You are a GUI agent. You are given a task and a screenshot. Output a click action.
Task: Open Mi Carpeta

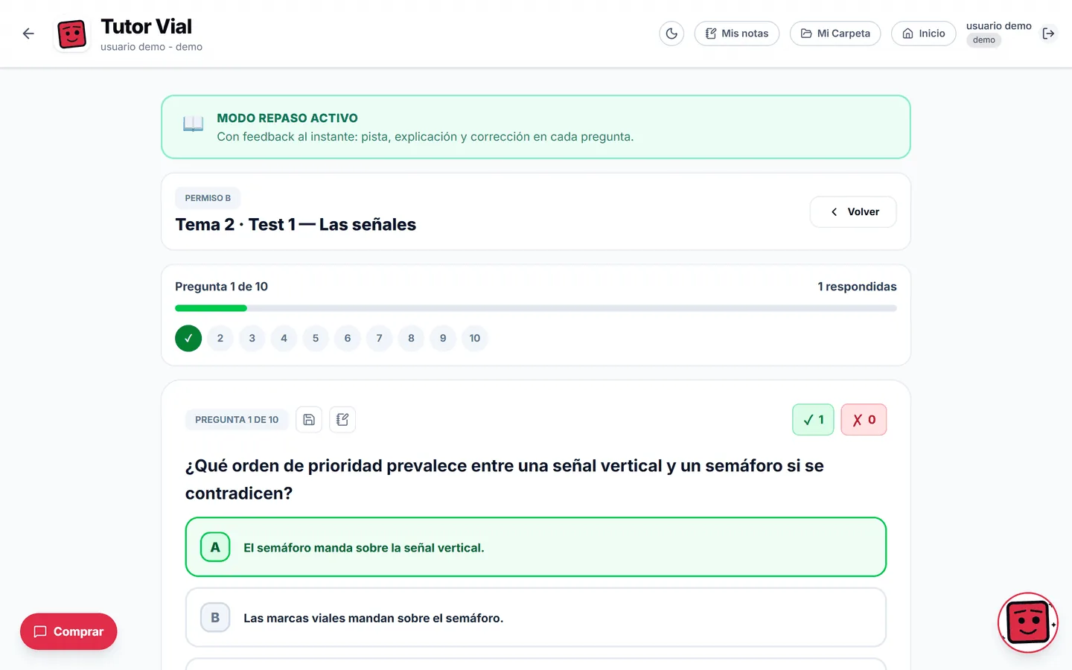tap(835, 33)
